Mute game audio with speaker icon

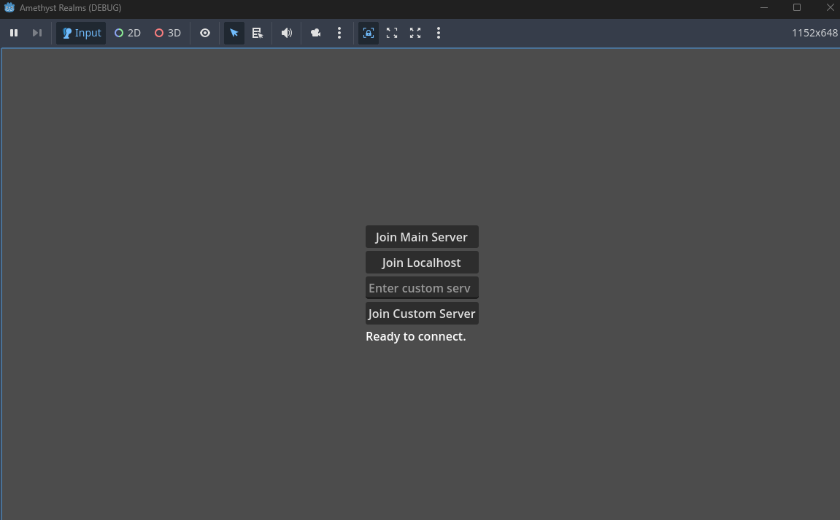click(x=287, y=34)
